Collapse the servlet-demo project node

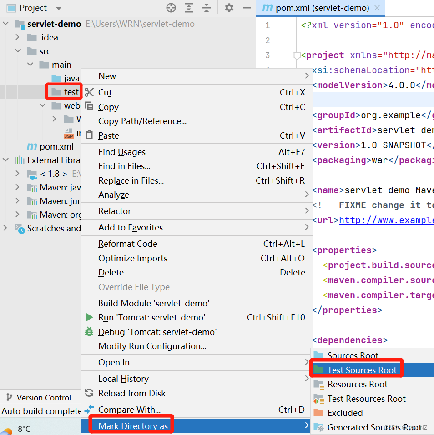[5, 24]
